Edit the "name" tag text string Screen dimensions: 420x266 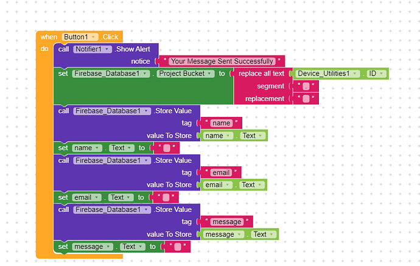click(x=221, y=123)
